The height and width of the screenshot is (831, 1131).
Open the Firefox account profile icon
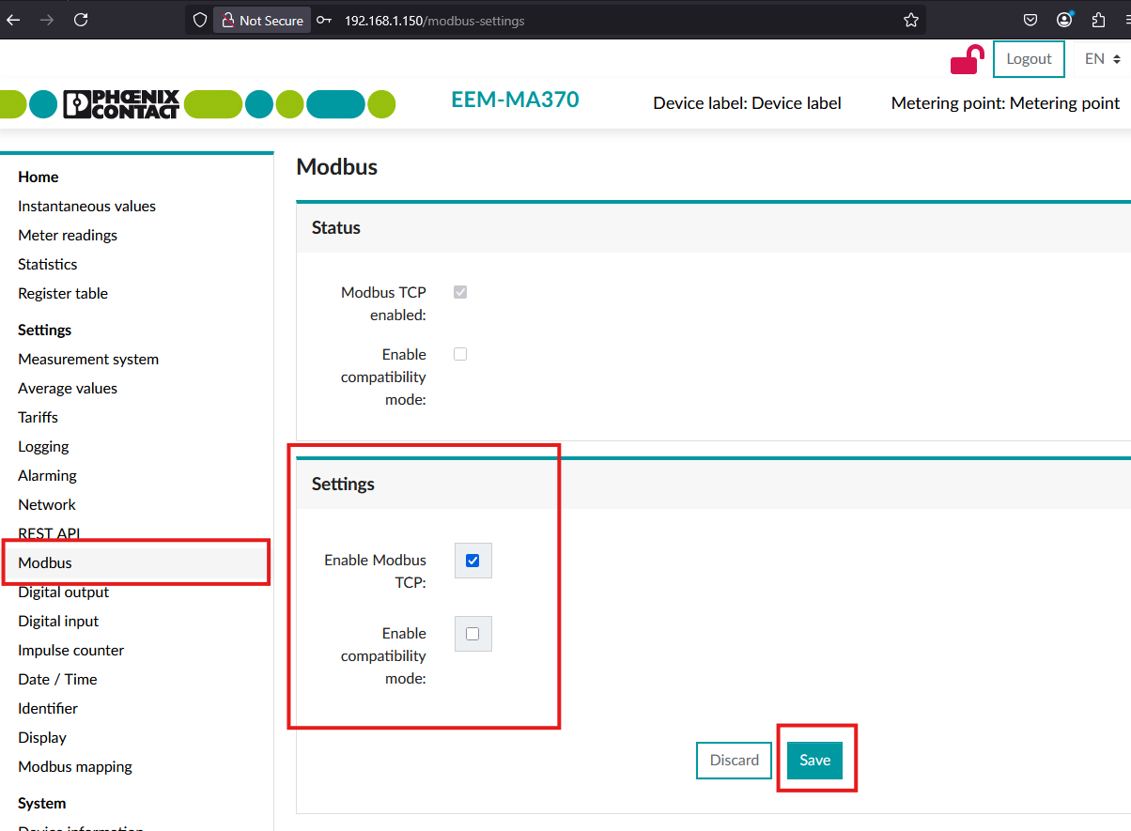1064,20
